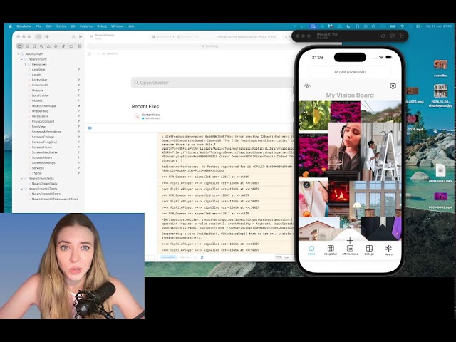
Task: Open the Features menu
Action: [85, 26]
